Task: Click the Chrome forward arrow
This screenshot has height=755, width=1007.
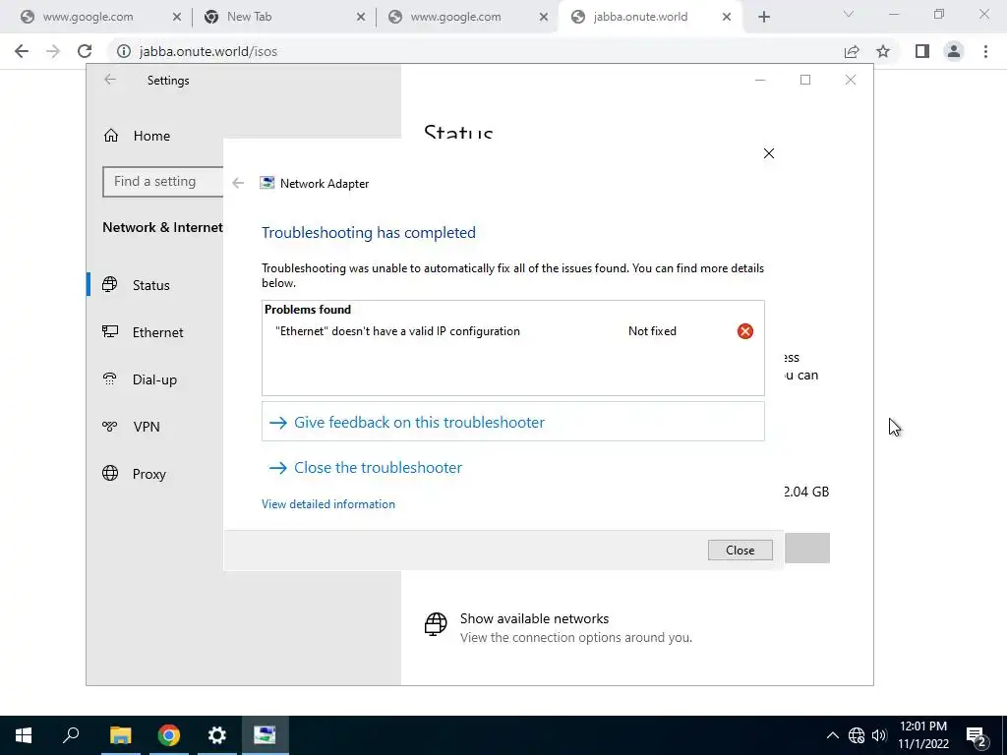Action: [x=53, y=51]
